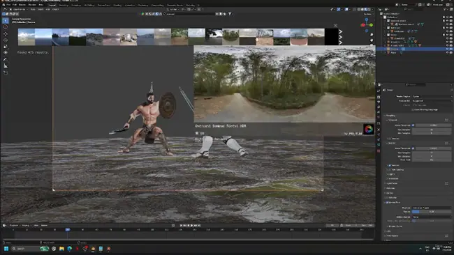This screenshot has width=454, height=255.
Task: Open the World properties tab
Action: pos(379,117)
